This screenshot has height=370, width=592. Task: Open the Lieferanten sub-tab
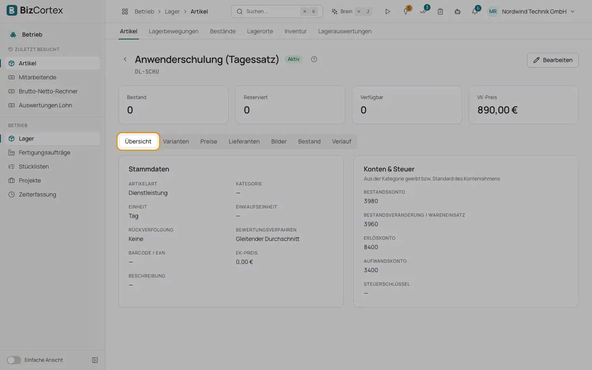[x=244, y=141]
